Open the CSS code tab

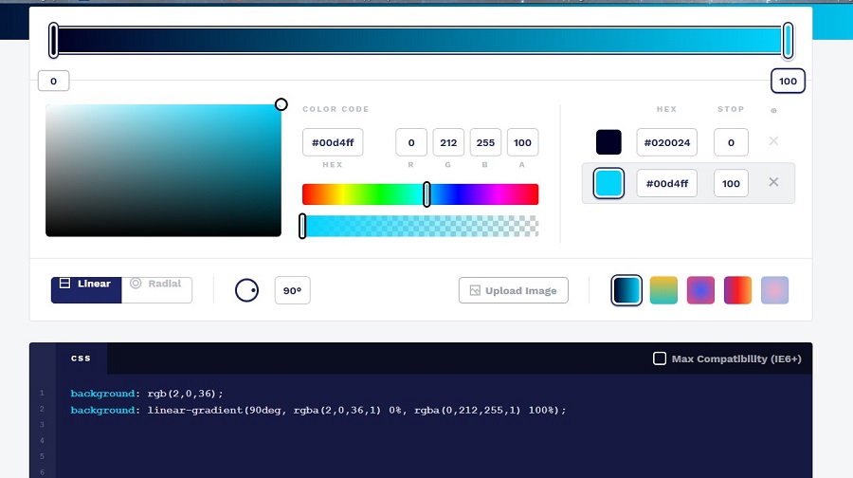[81, 358]
